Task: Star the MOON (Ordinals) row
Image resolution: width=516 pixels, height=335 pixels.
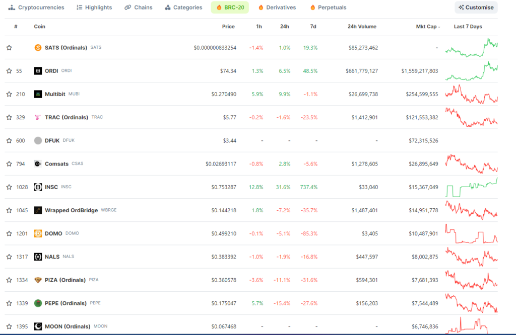Action: pyautogui.click(x=9, y=326)
